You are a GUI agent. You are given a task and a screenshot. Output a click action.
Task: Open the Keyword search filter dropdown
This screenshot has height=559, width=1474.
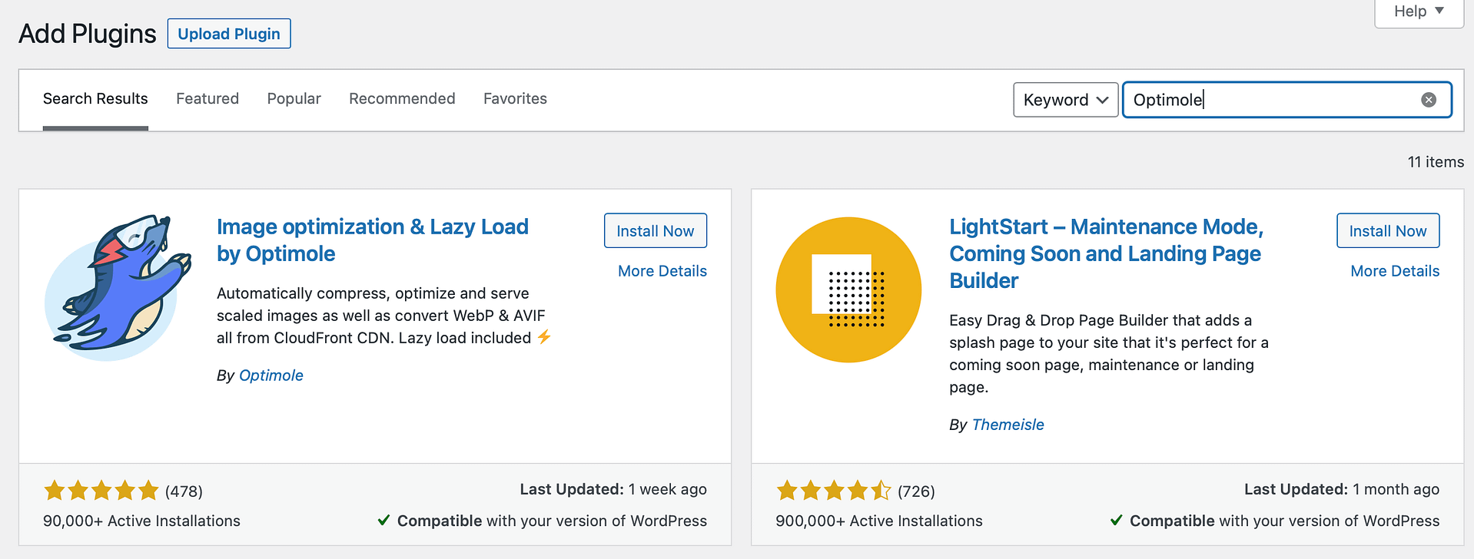[x=1065, y=100]
